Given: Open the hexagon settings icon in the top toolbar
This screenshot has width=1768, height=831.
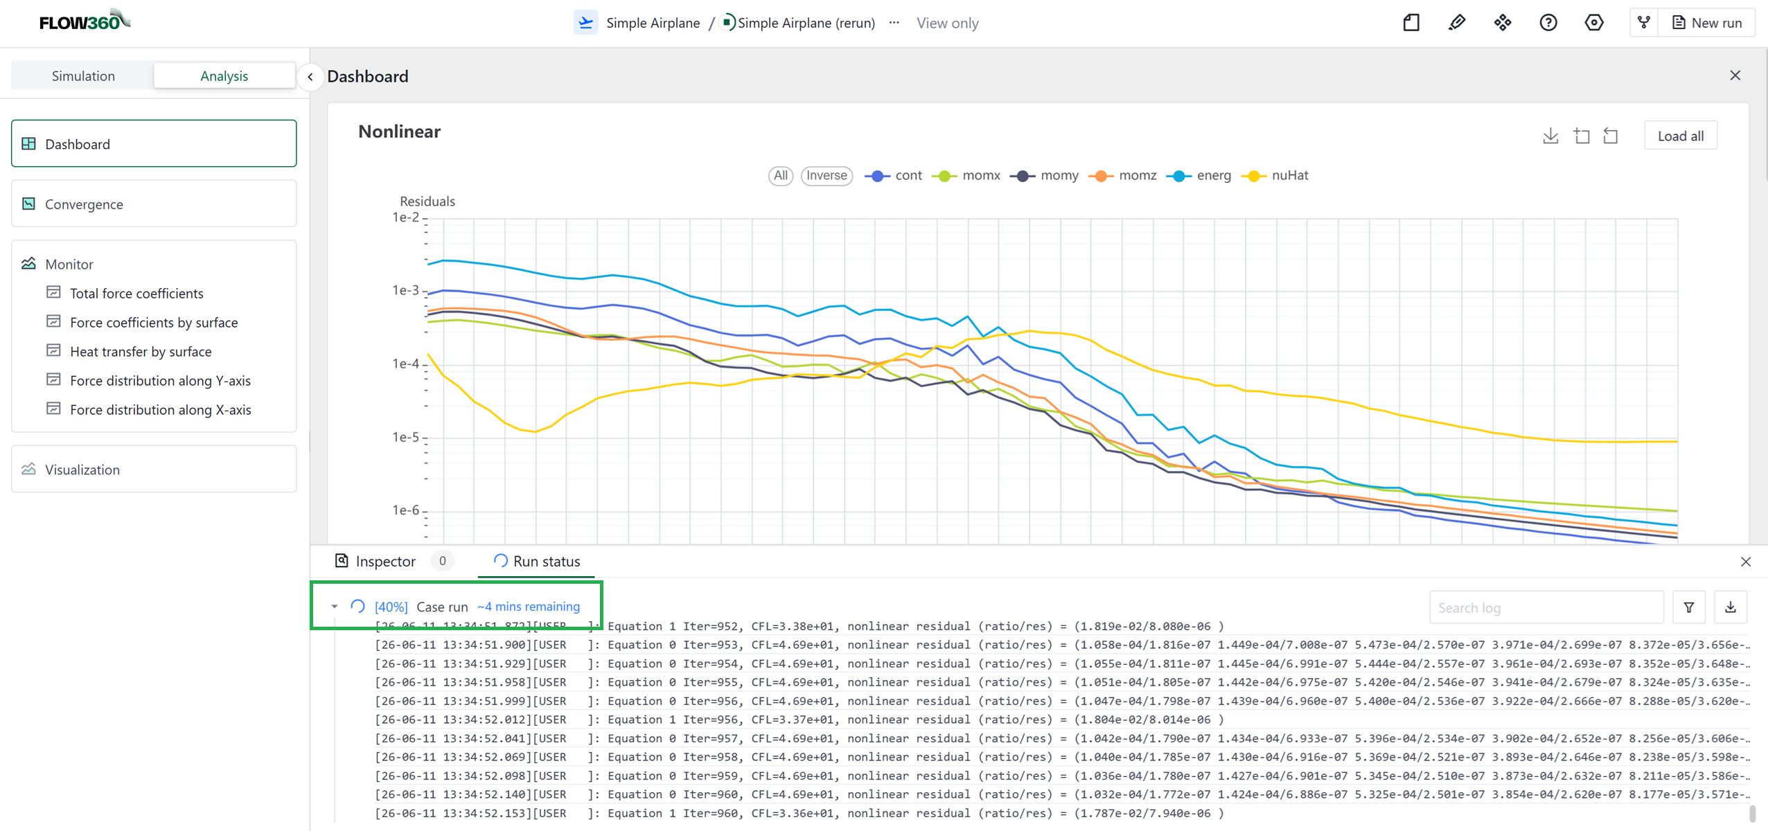Looking at the screenshot, I should point(1594,23).
